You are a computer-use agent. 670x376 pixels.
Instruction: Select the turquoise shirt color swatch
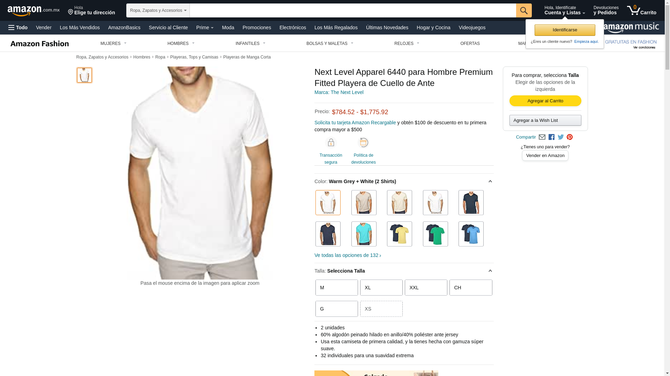click(364, 234)
